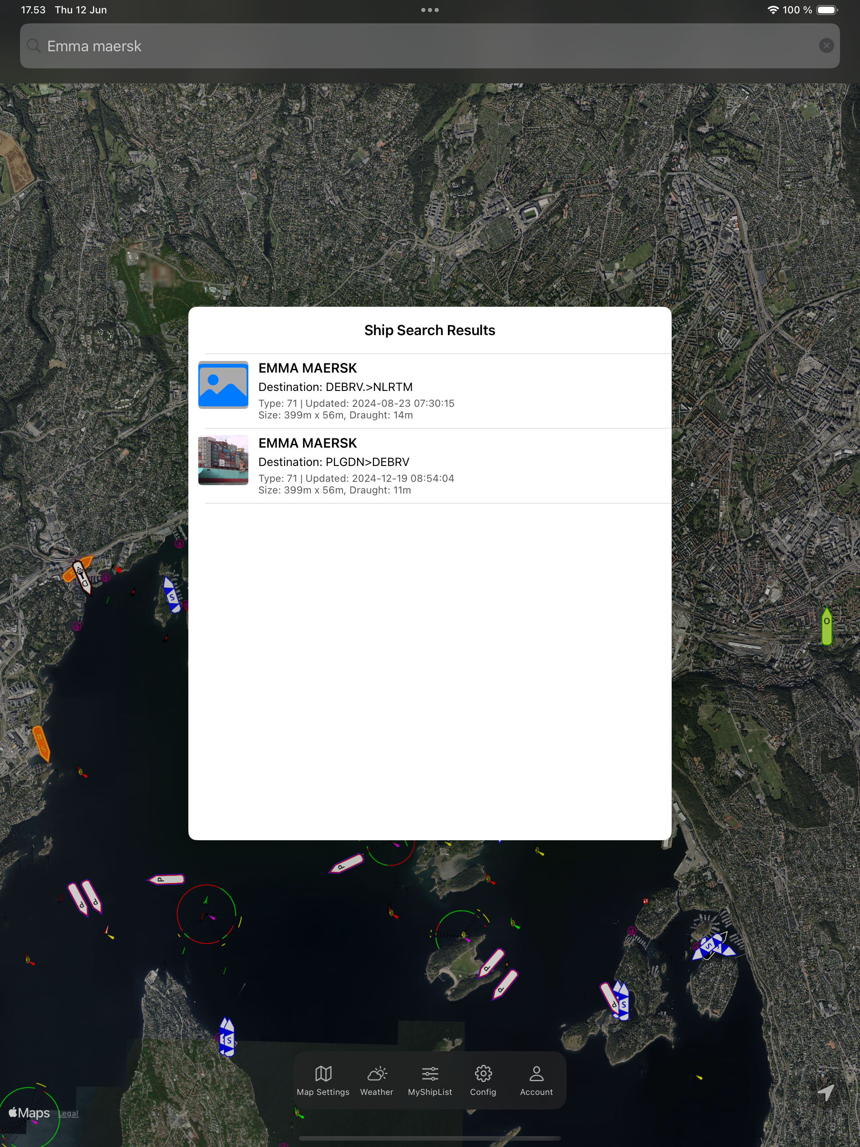
Task: Click the 'Ship Search Results' title
Action: click(x=430, y=331)
